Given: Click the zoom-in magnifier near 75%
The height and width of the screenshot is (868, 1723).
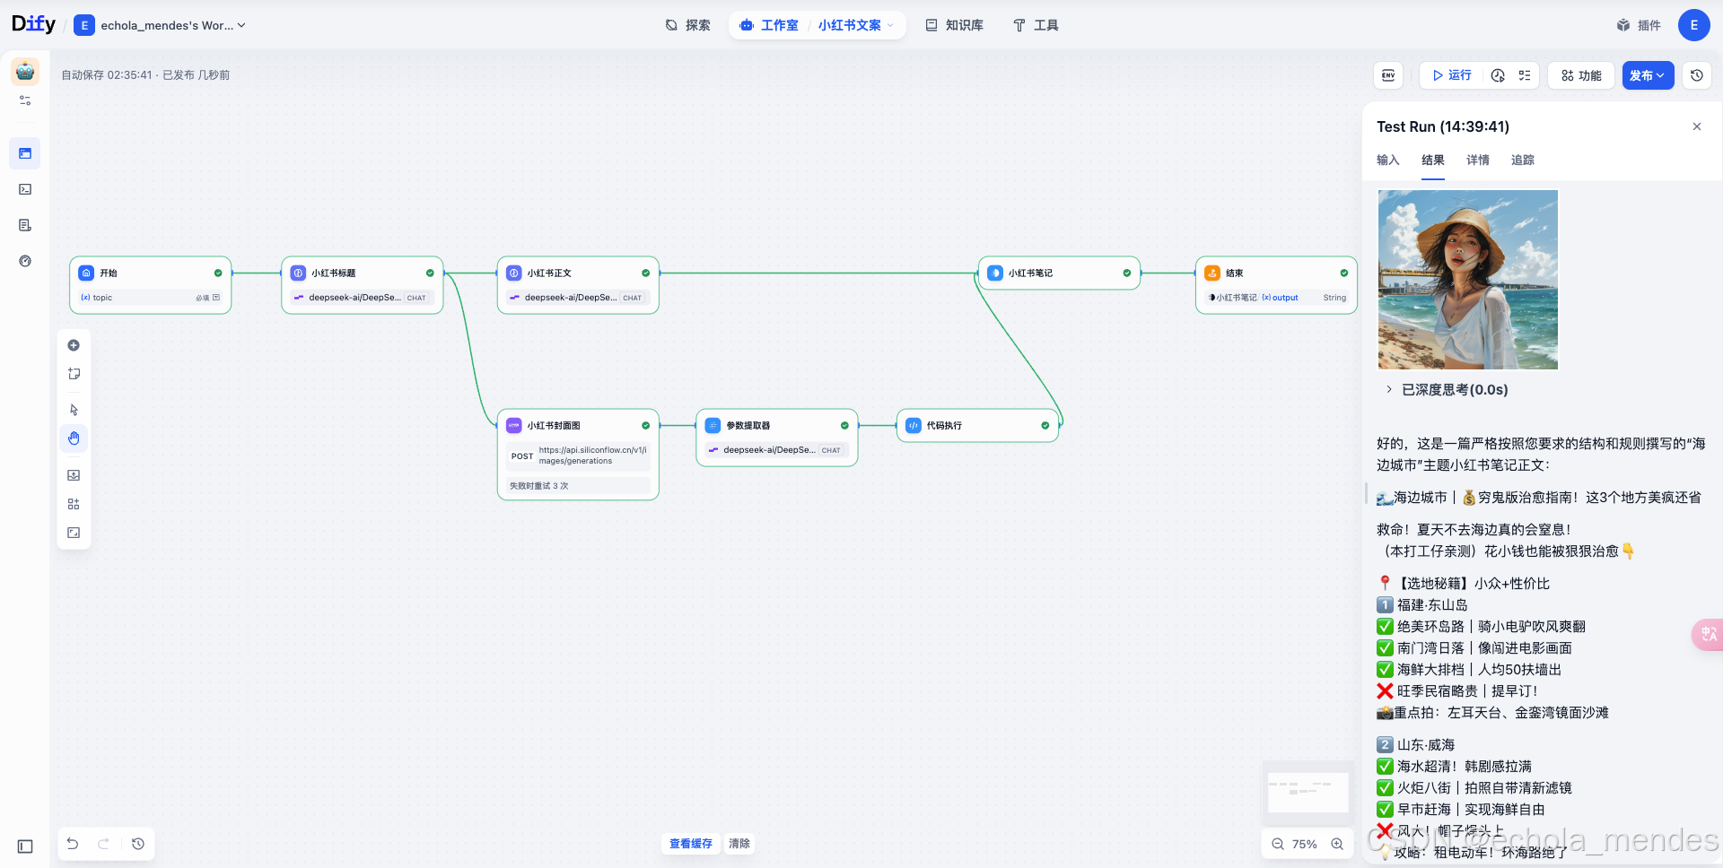Looking at the screenshot, I should [1336, 844].
